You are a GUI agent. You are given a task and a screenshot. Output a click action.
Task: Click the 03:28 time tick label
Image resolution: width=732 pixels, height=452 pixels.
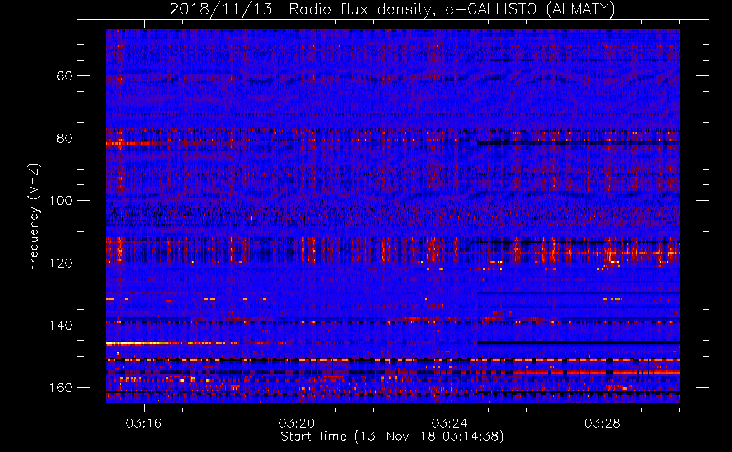click(603, 424)
